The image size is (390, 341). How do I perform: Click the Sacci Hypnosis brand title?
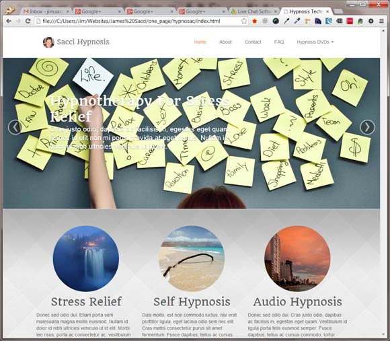[x=83, y=42]
